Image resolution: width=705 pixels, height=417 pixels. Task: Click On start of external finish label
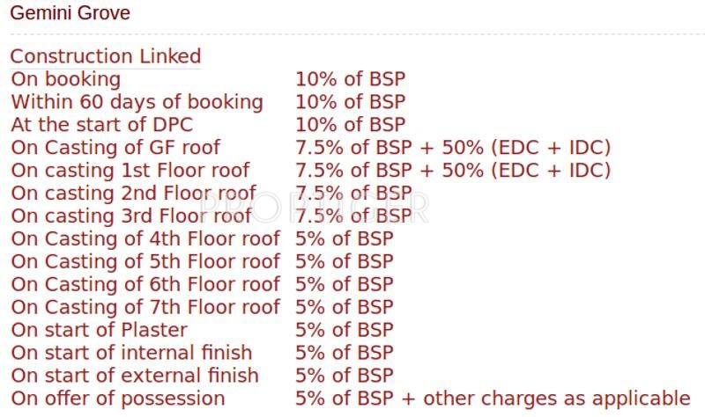135,377
